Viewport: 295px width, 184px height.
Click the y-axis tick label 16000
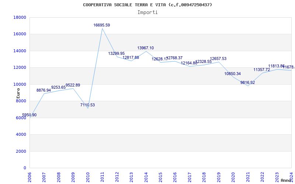coord(20,34)
